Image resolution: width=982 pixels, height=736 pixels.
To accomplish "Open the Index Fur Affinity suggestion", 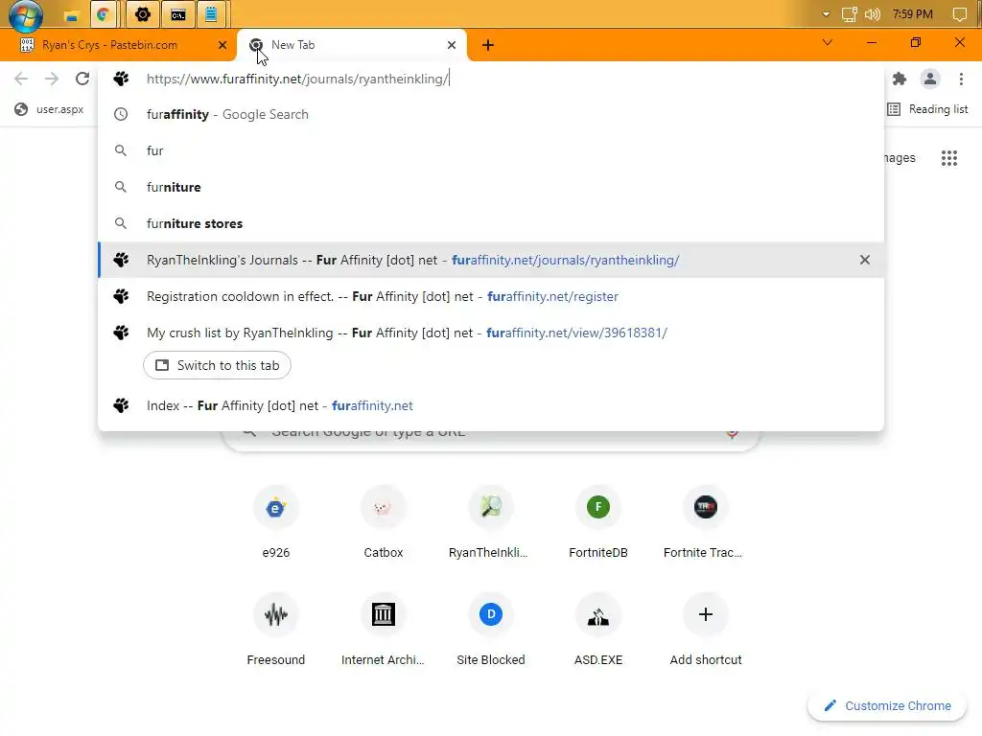I will pyautogui.click(x=491, y=405).
